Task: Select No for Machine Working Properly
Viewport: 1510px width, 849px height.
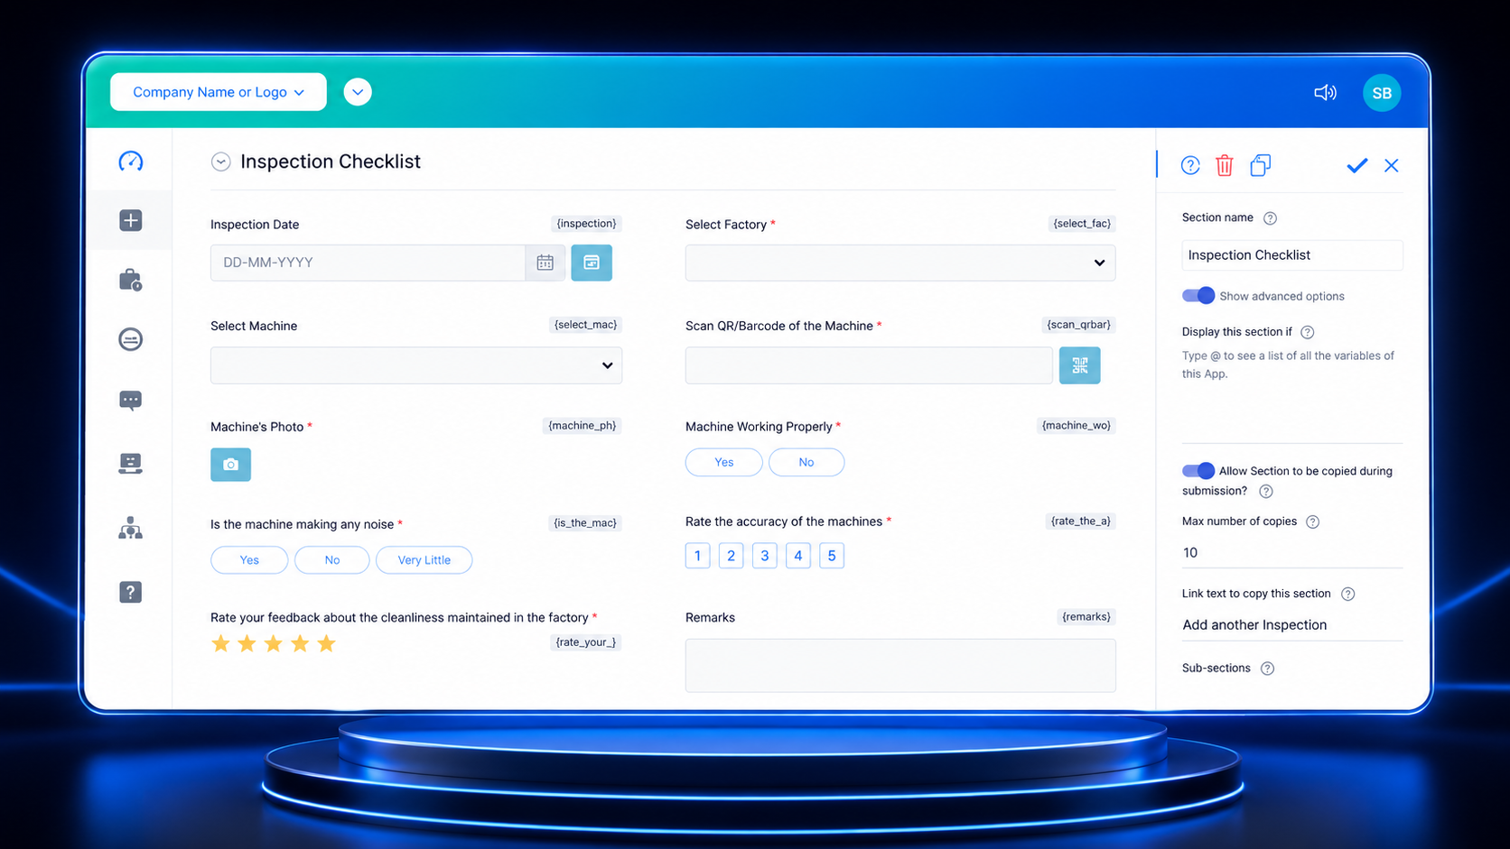Action: pos(806,462)
